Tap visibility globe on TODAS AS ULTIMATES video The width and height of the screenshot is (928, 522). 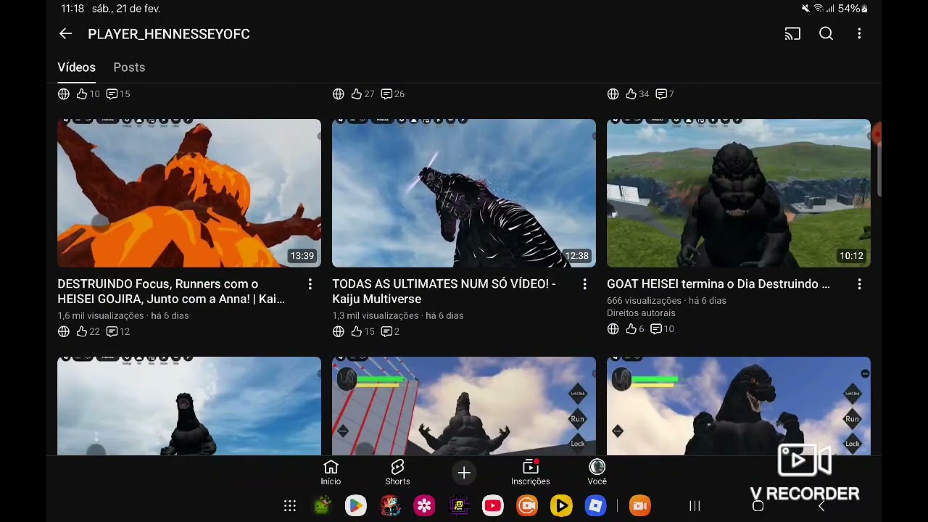coord(339,331)
